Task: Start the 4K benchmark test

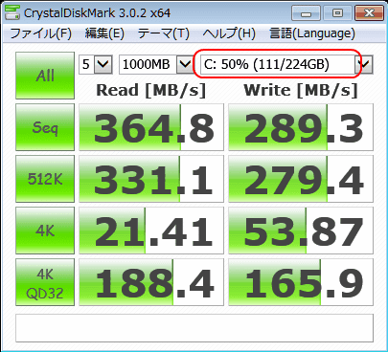Action: tap(45, 231)
